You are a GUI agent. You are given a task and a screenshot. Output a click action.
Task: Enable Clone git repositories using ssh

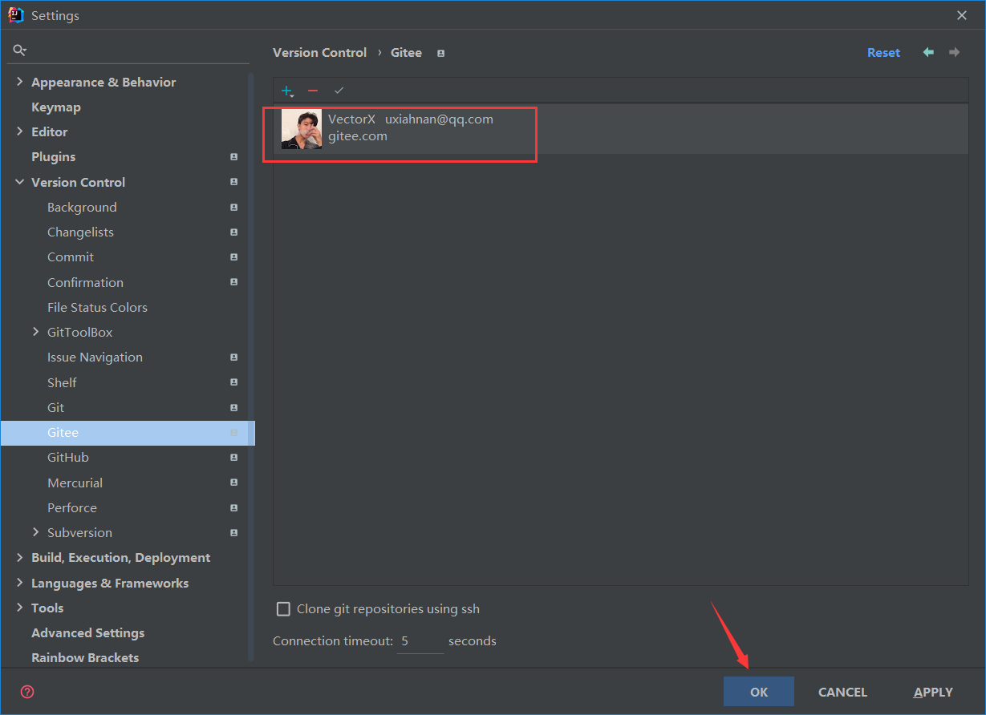pyautogui.click(x=283, y=609)
